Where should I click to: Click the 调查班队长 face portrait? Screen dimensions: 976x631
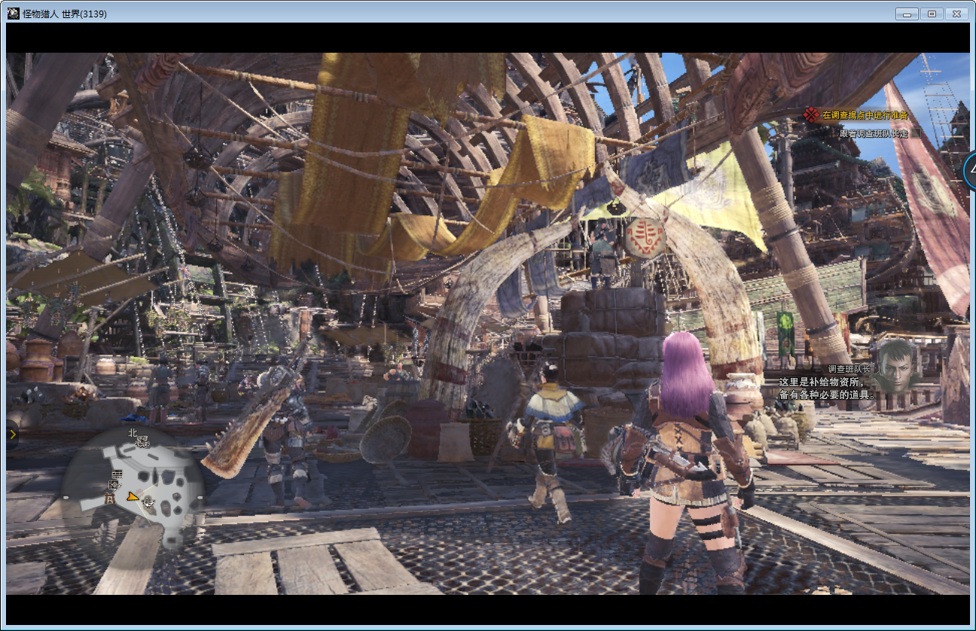[896, 366]
